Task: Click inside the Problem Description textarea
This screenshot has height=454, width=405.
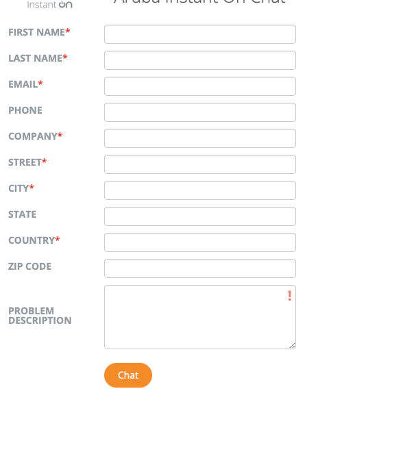Action: [x=200, y=317]
